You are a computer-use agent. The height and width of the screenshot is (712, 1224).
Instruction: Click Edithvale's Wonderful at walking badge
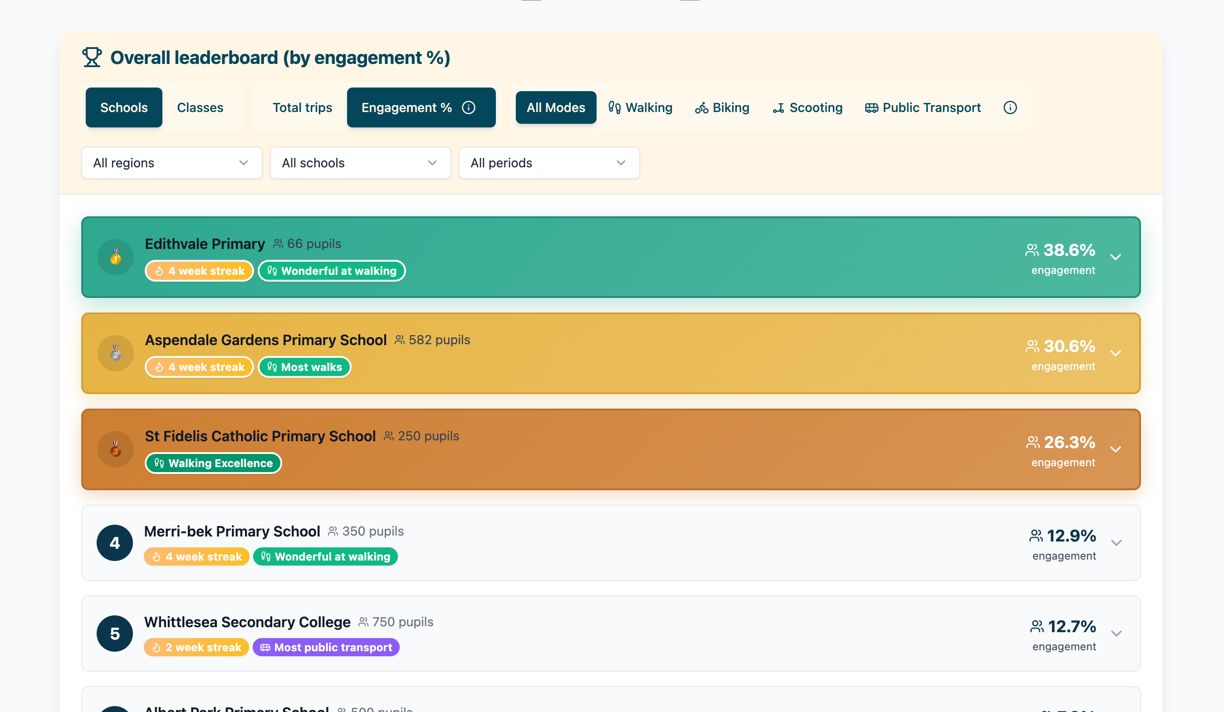[332, 271]
